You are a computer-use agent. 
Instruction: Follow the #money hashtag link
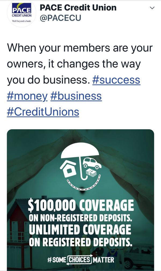coord(27,96)
